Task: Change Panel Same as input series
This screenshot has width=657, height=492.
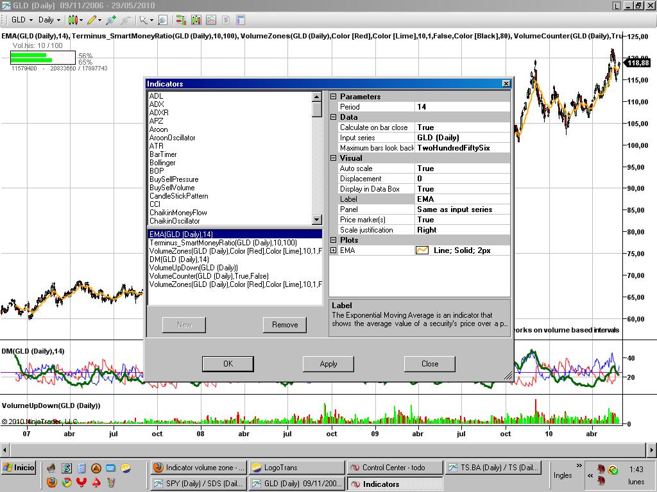Action: point(462,209)
